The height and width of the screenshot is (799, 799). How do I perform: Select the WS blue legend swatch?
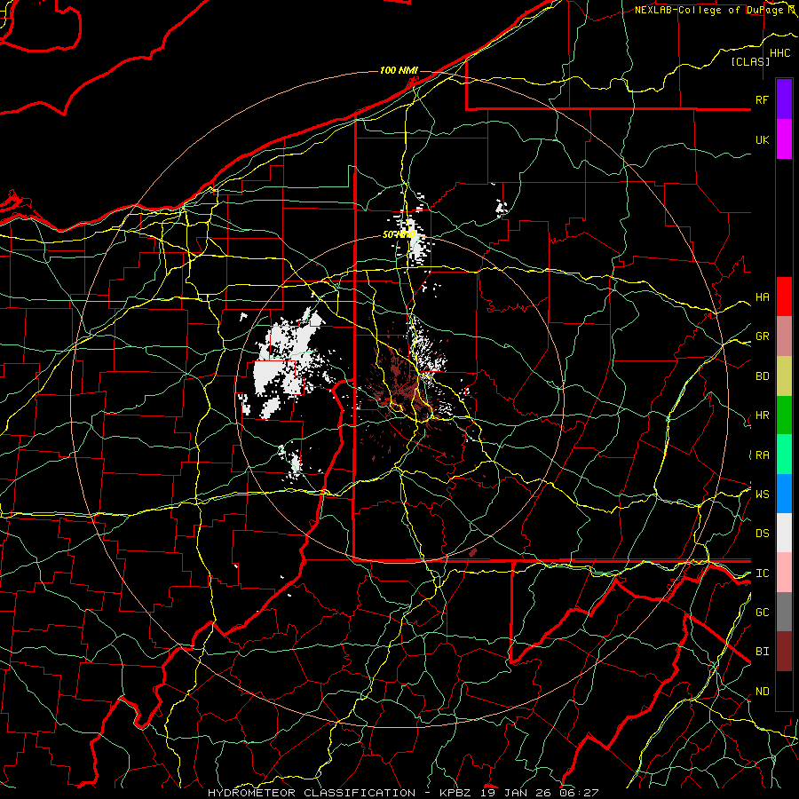pos(784,494)
